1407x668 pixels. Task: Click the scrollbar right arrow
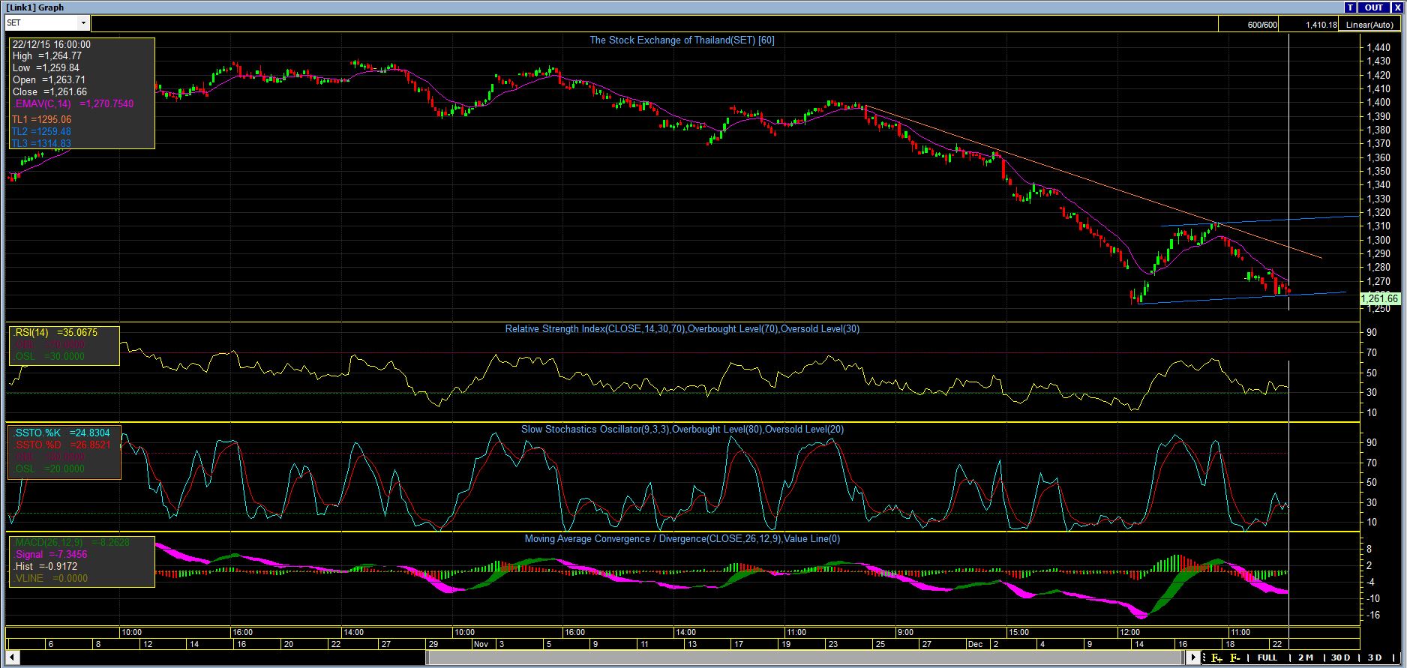(1193, 658)
